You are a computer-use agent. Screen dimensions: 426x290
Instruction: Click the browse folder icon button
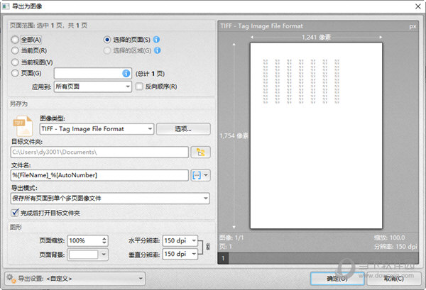[201, 152]
